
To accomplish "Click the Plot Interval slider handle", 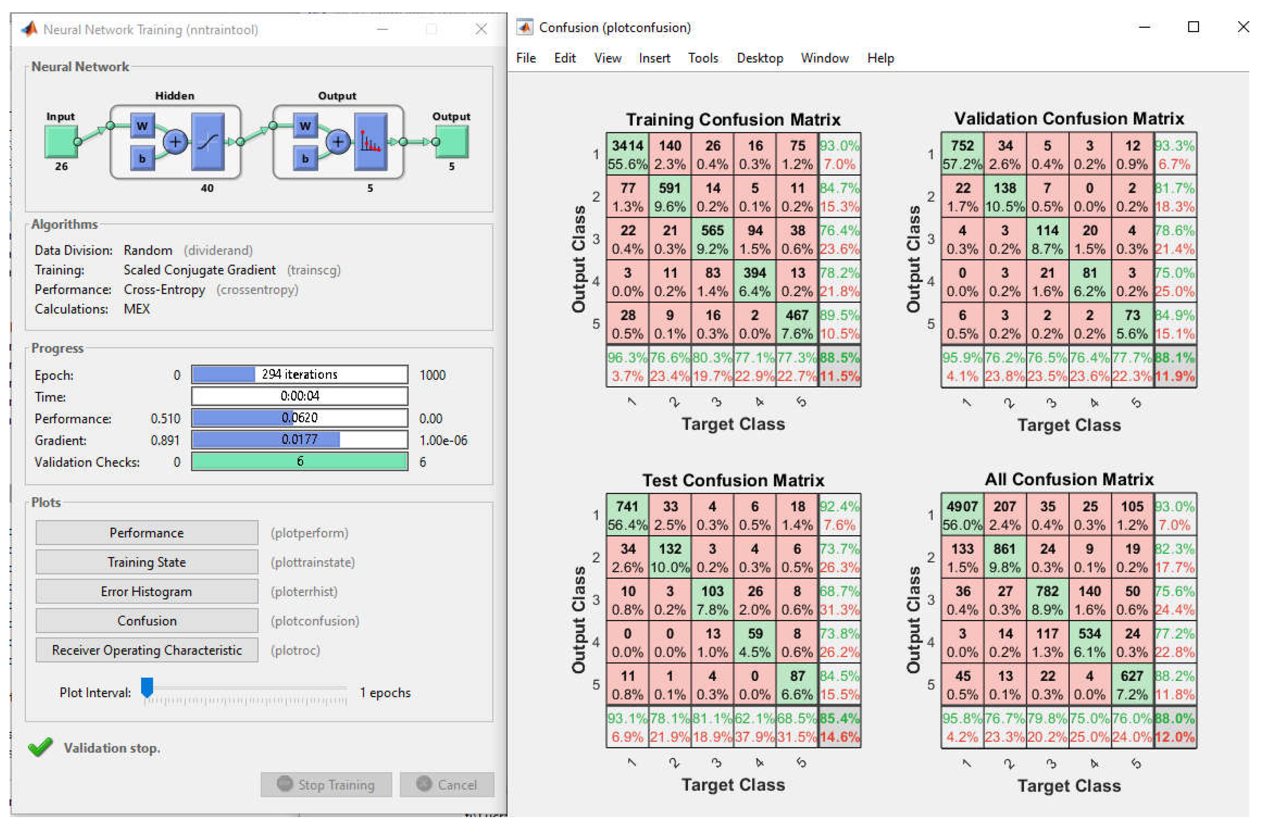I will tap(147, 687).
